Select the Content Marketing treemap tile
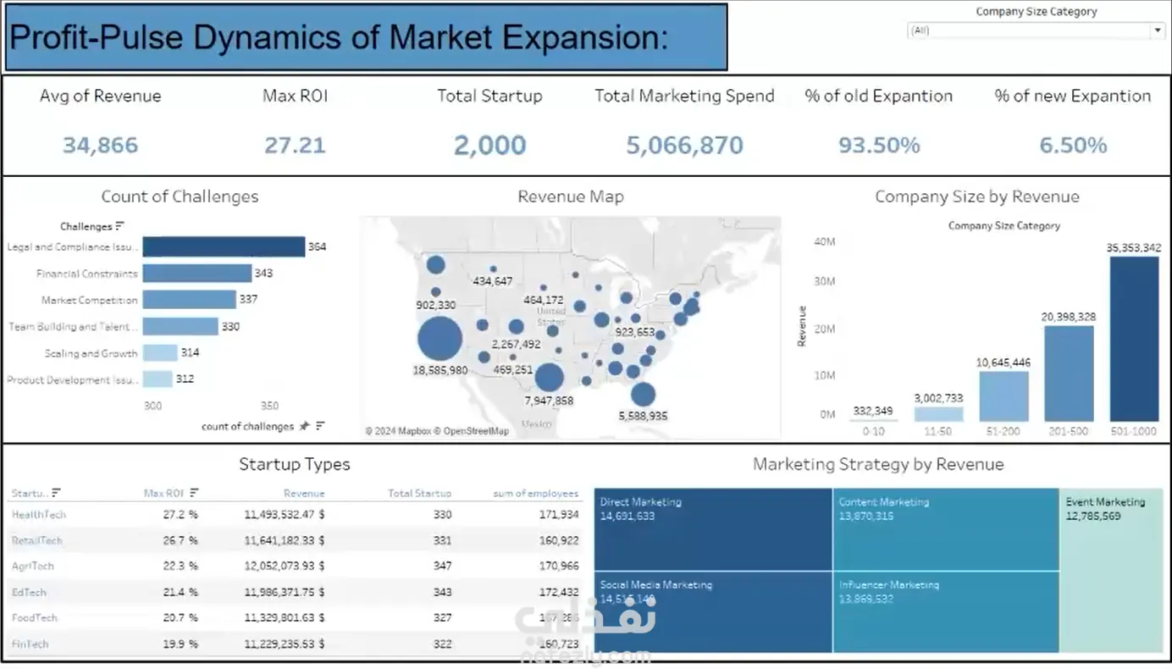The height and width of the screenshot is (669, 1172). click(x=945, y=529)
